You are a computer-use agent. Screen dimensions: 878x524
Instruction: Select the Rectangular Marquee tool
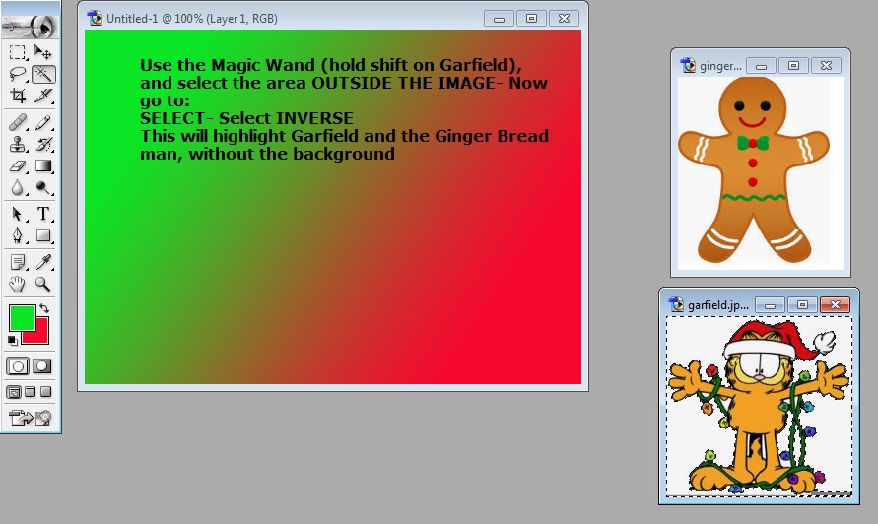point(18,52)
